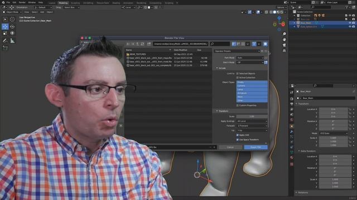Enable Selected Objects checkbox

(x=238, y=73)
